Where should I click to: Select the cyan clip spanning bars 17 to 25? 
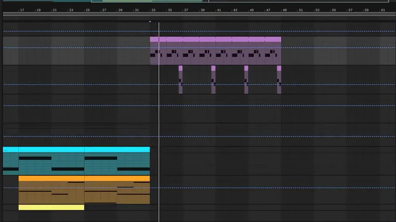(x=51, y=161)
